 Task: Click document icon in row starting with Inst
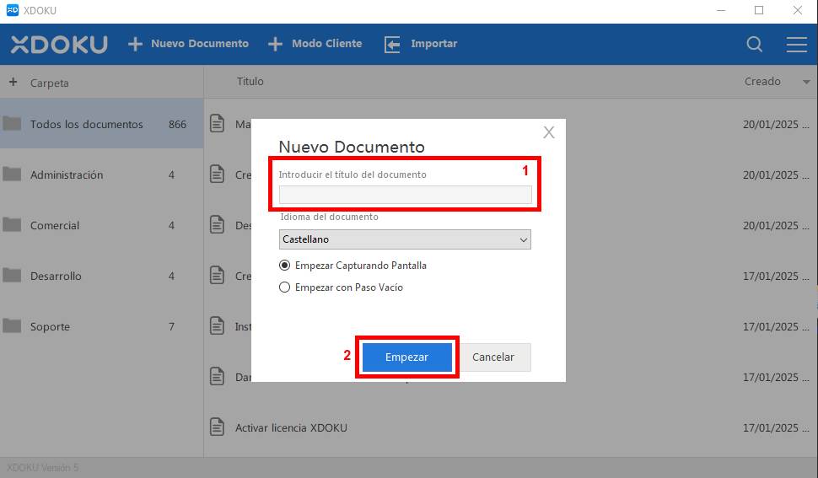[x=217, y=325]
